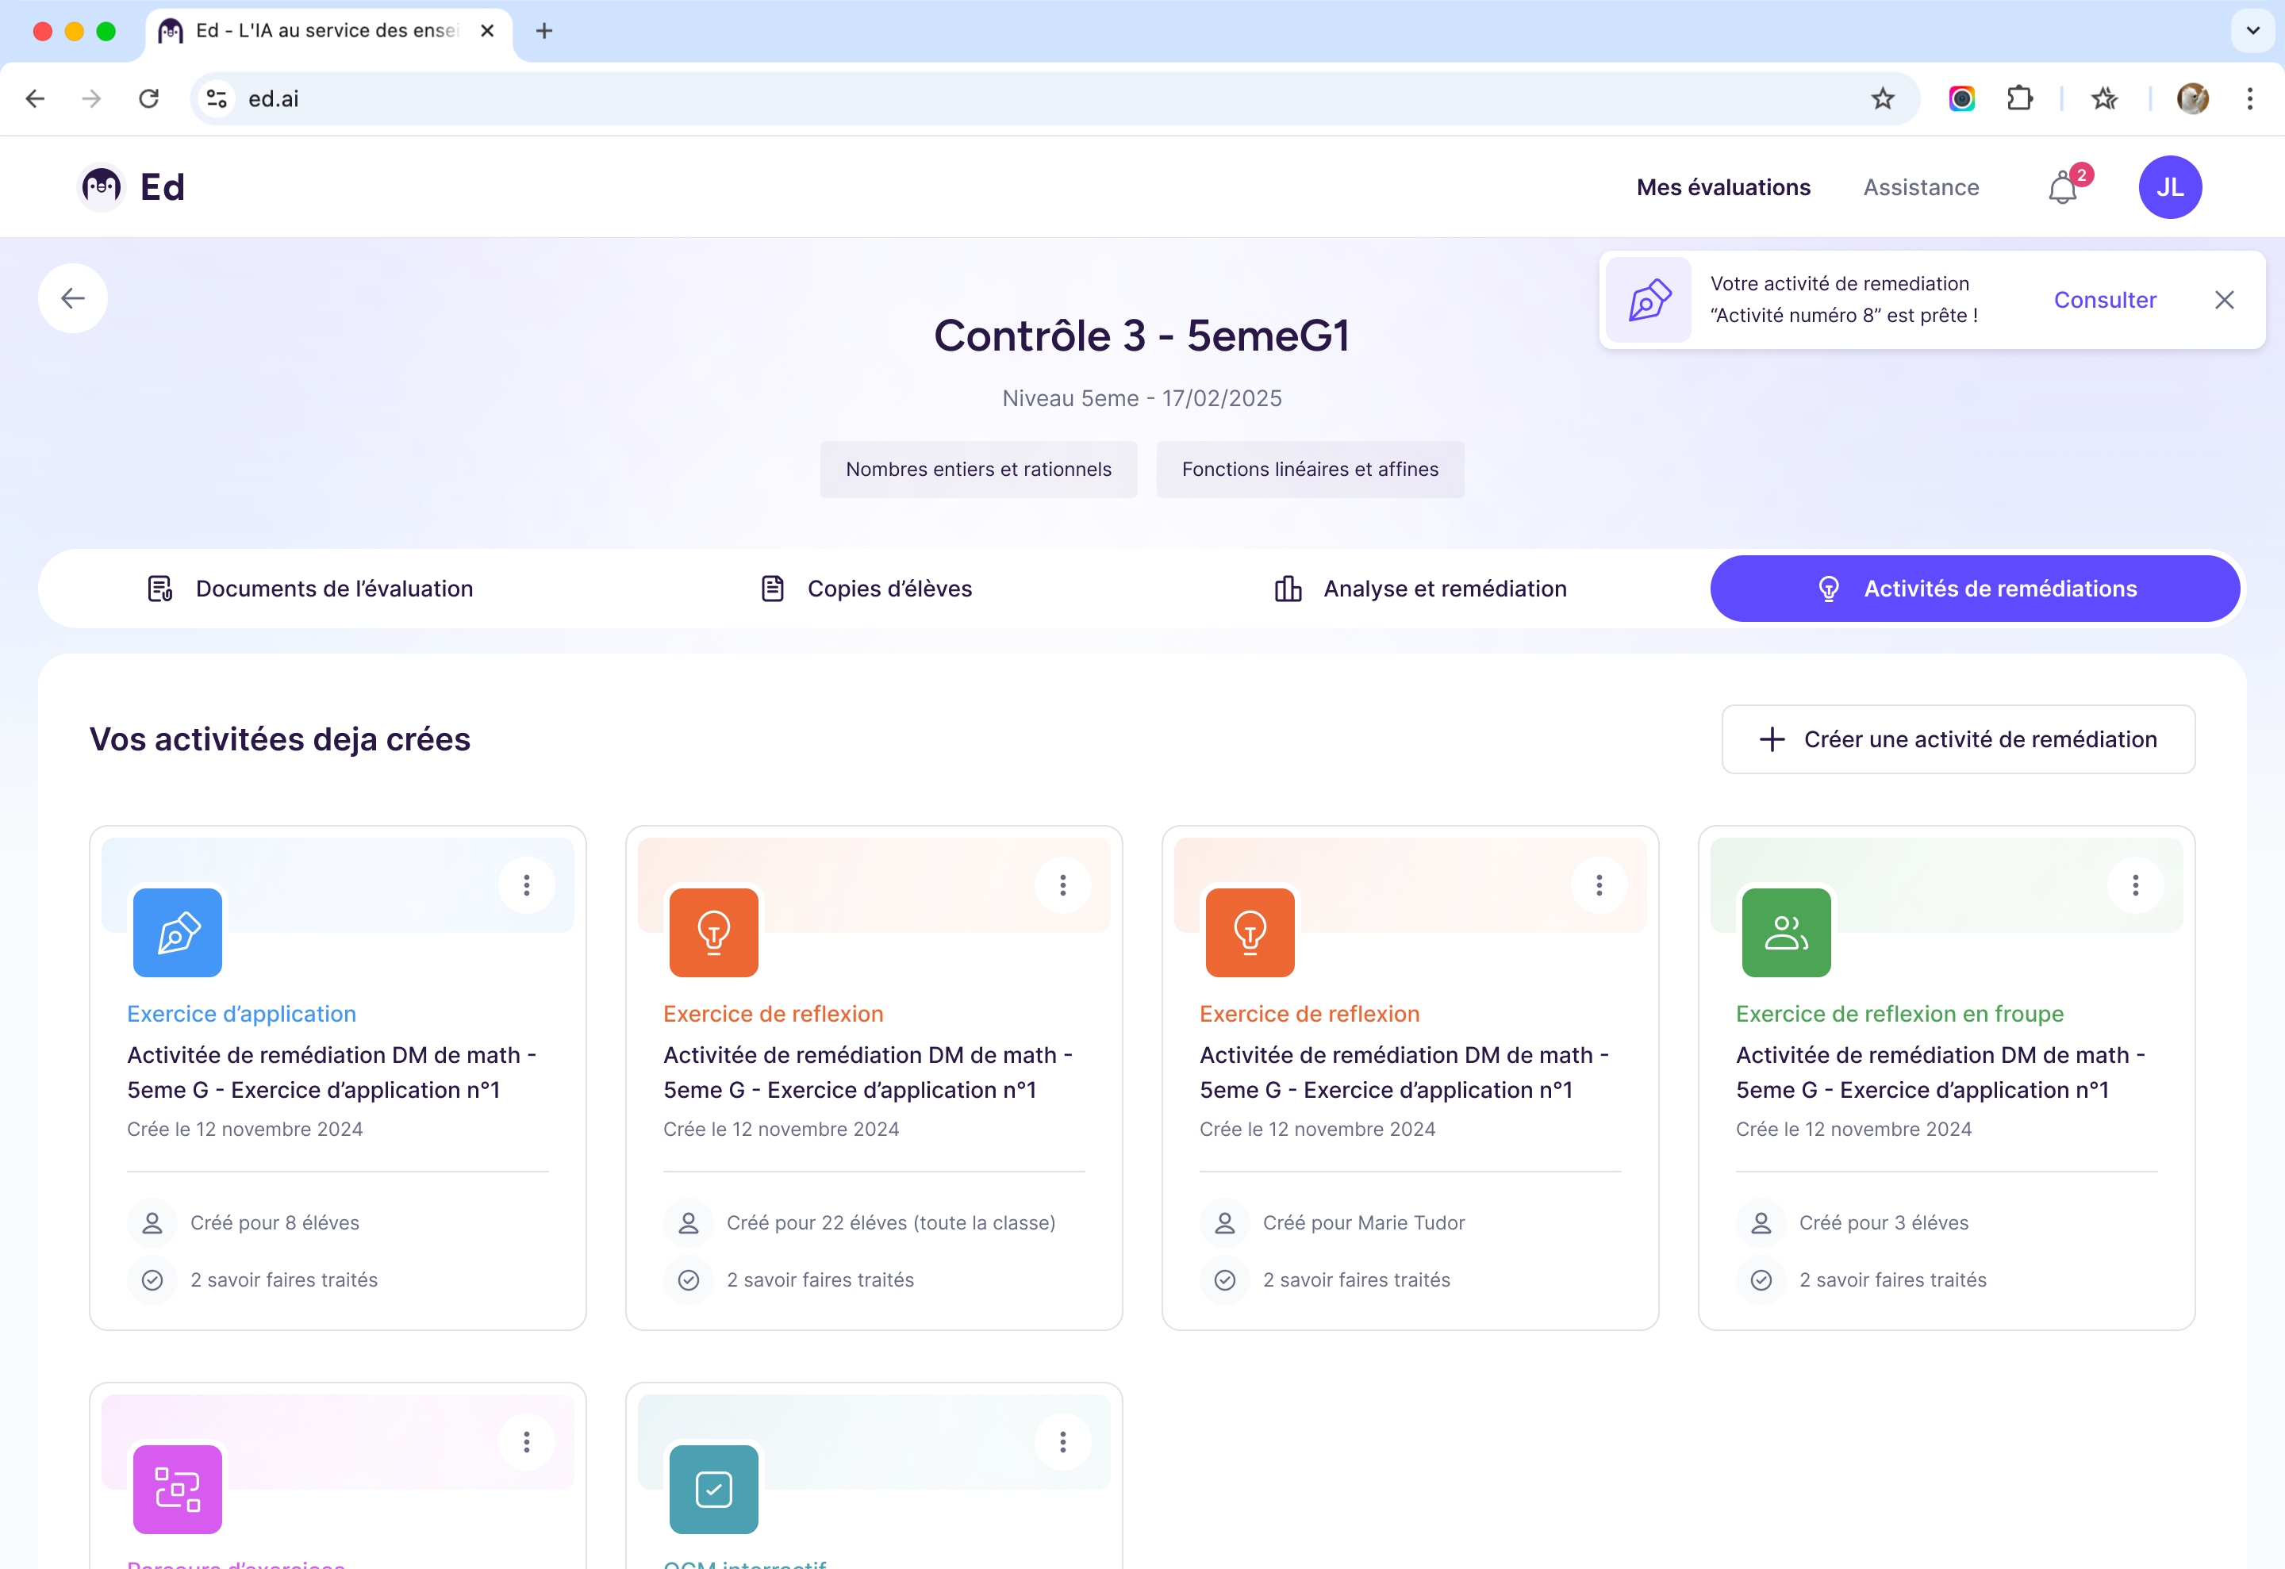Open options menu on Marie Tudor card
The height and width of the screenshot is (1569, 2285).
coord(1599,884)
